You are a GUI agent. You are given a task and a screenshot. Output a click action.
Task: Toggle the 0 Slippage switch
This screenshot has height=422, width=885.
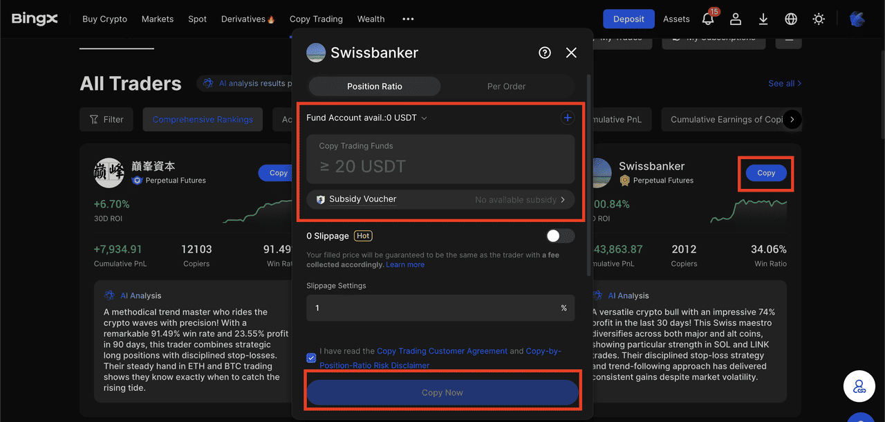pyautogui.click(x=560, y=236)
